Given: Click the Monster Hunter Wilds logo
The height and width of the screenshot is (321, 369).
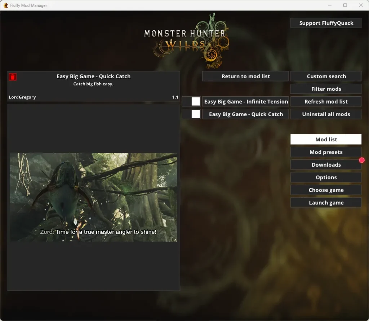Looking at the screenshot, I should pyautogui.click(x=187, y=40).
